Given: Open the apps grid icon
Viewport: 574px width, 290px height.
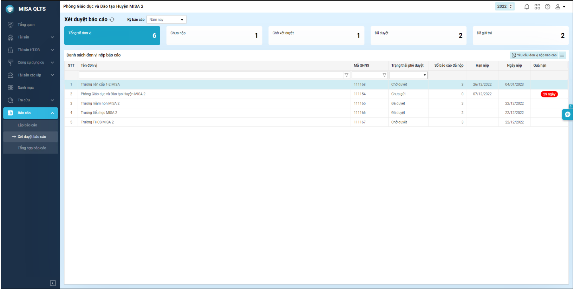Looking at the screenshot, I should click(x=537, y=7).
